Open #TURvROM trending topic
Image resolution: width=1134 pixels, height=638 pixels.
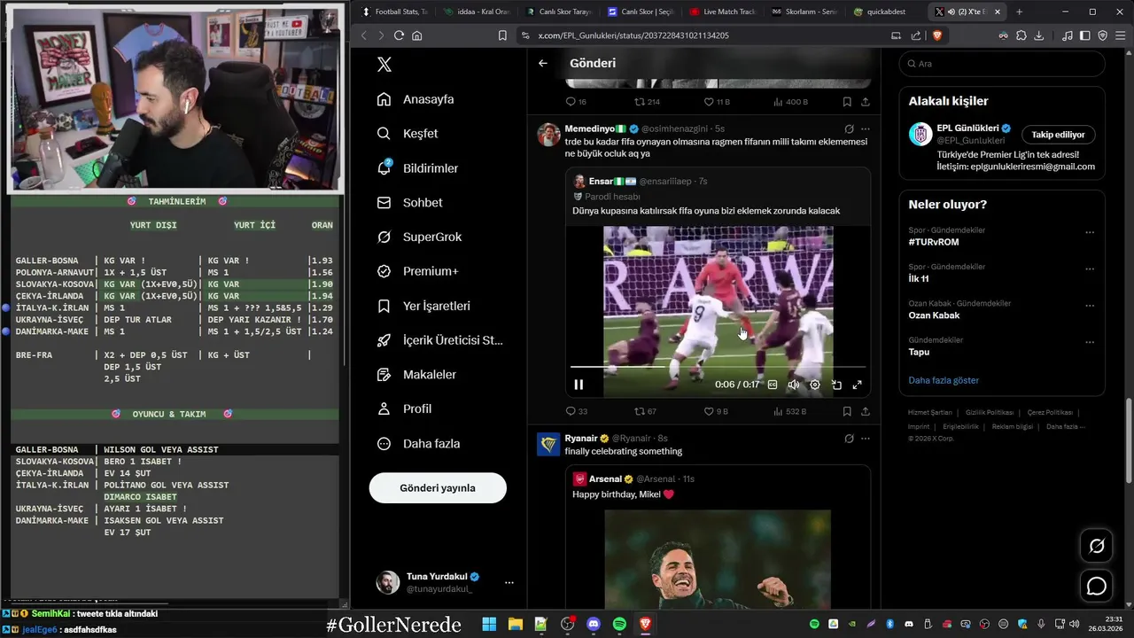coord(934,242)
